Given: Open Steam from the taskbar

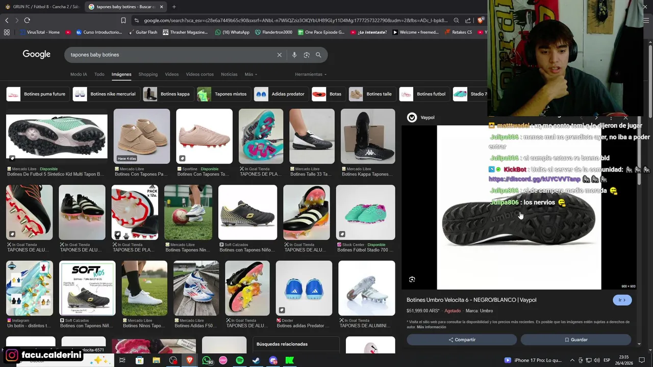Looking at the screenshot, I should [256, 360].
